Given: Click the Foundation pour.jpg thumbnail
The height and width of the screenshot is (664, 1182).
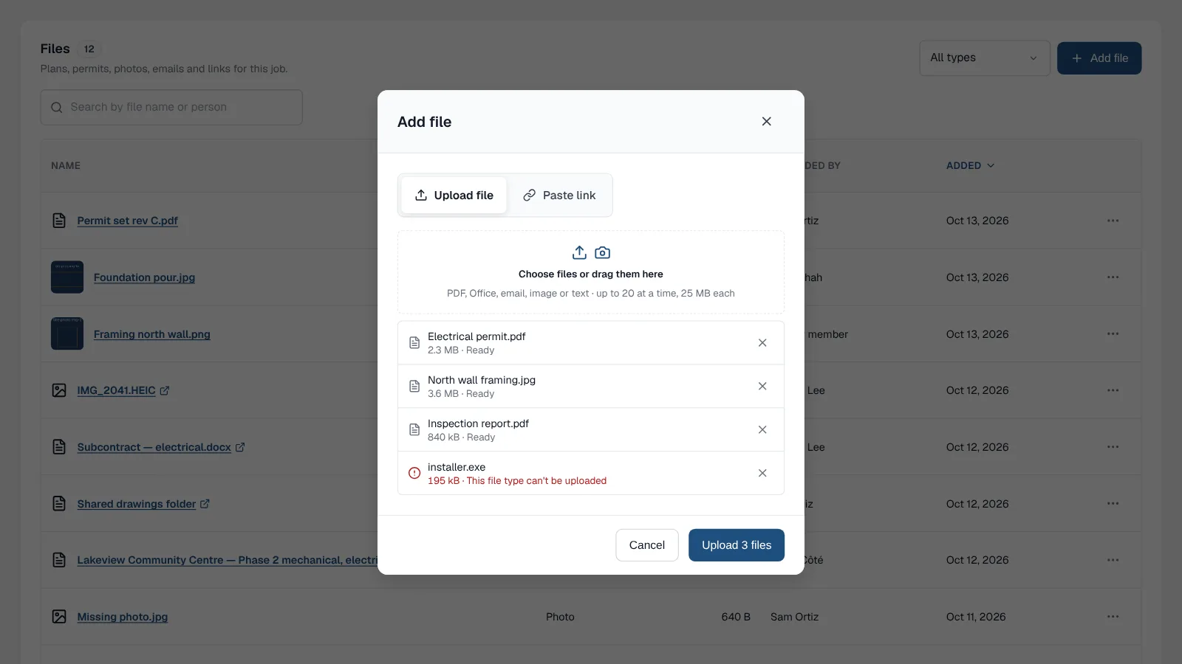Looking at the screenshot, I should click(x=67, y=277).
